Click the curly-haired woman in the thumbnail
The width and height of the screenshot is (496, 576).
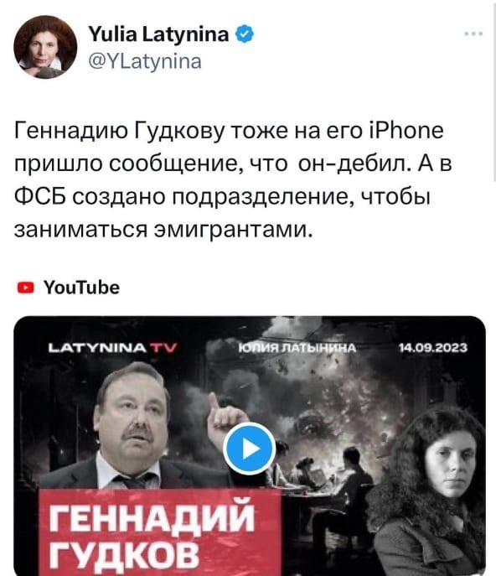coord(431,490)
